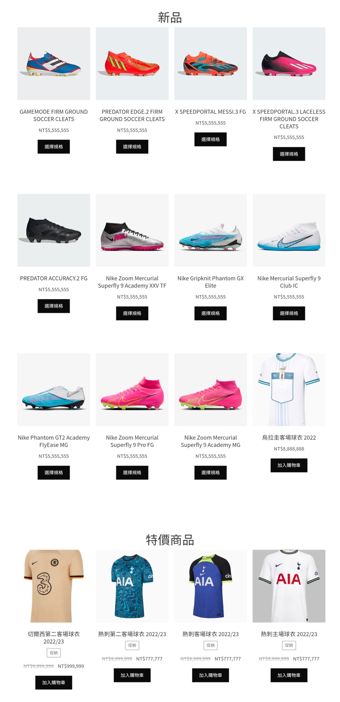Image resolution: width=340 pixels, height=702 pixels.
Task: View the Nike Phantom GT2 Academy FlyEase photo
Action: point(54,389)
